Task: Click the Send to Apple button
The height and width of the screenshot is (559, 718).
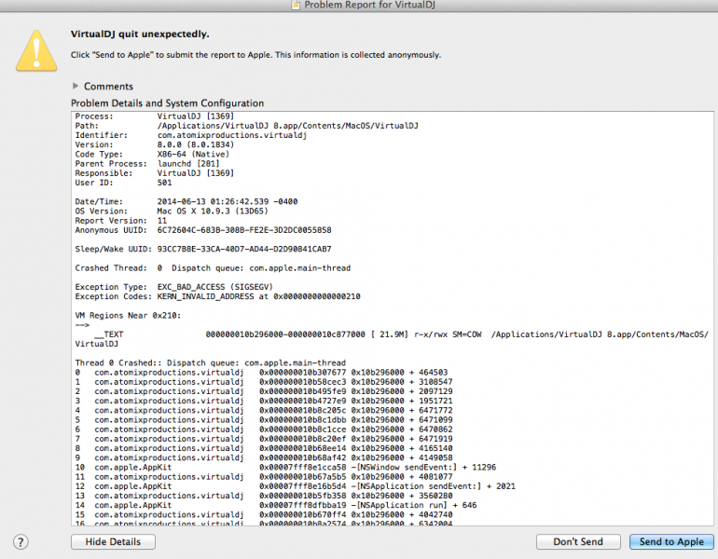Action: [x=671, y=541]
